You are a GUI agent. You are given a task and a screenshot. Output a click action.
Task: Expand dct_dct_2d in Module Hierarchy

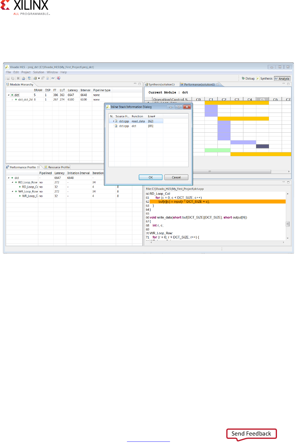point(12,100)
